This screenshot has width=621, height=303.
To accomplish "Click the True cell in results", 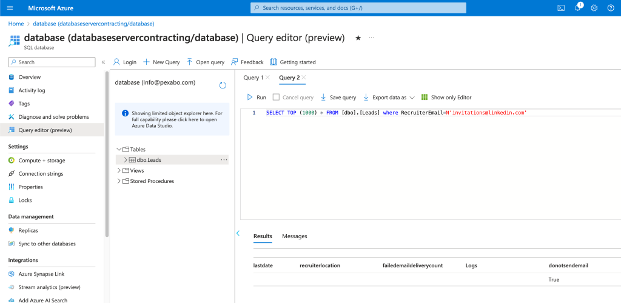I will 554,279.
